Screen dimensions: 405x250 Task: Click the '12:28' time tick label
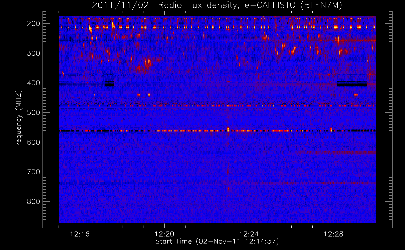click(x=334, y=234)
